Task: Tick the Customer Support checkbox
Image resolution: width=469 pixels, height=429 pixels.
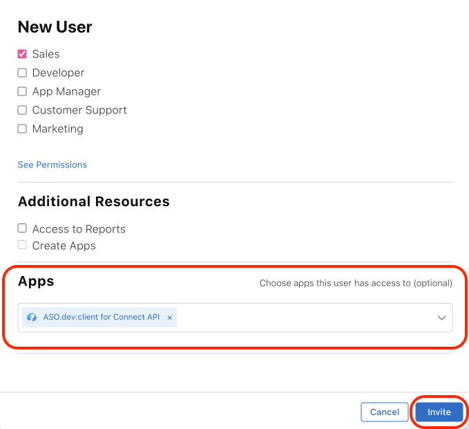Action: (x=22, y=110)
